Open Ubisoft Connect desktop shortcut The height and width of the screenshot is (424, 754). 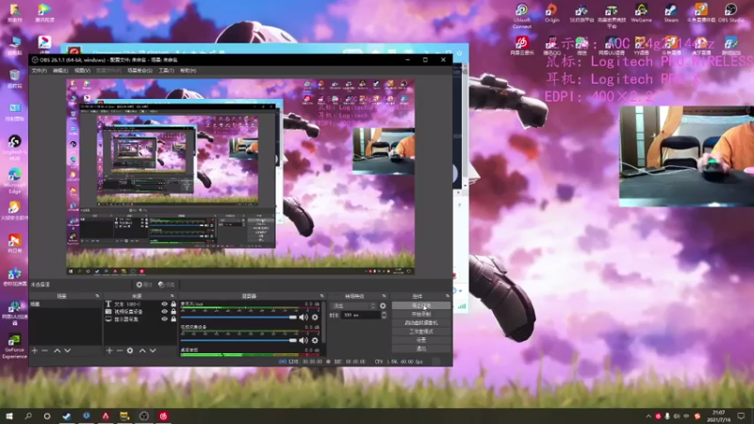(522, 15)
